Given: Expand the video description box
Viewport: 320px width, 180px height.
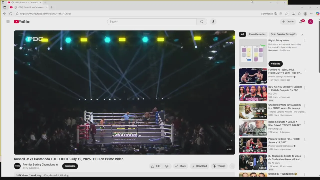Looking at the screenshot, I should point(124,174).
